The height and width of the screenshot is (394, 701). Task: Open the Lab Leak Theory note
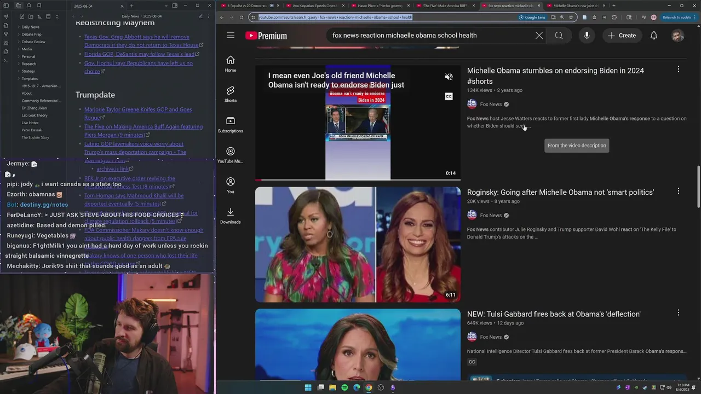pyautogui.click(x=35, y=115)
